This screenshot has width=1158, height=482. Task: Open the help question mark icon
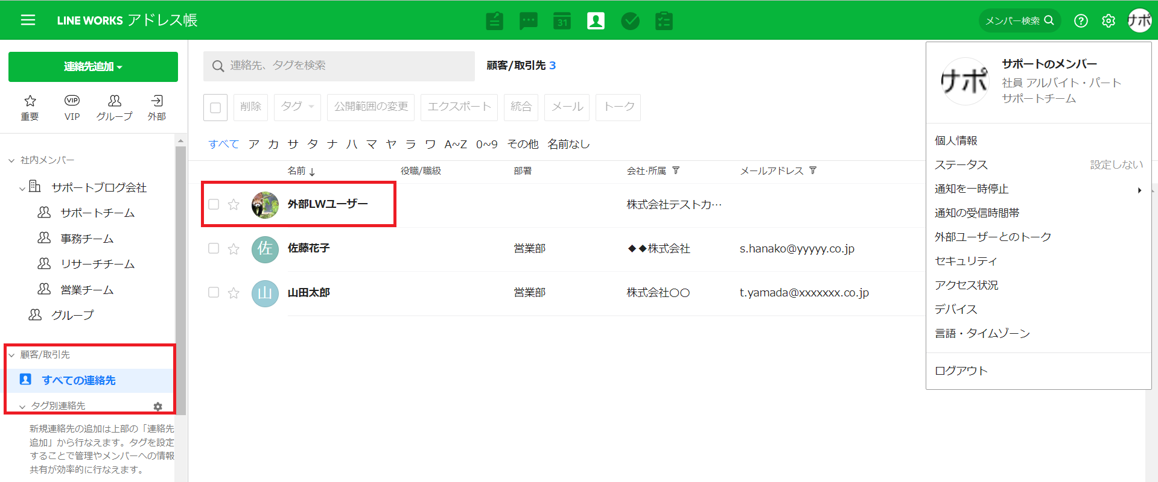[1081, 21]
